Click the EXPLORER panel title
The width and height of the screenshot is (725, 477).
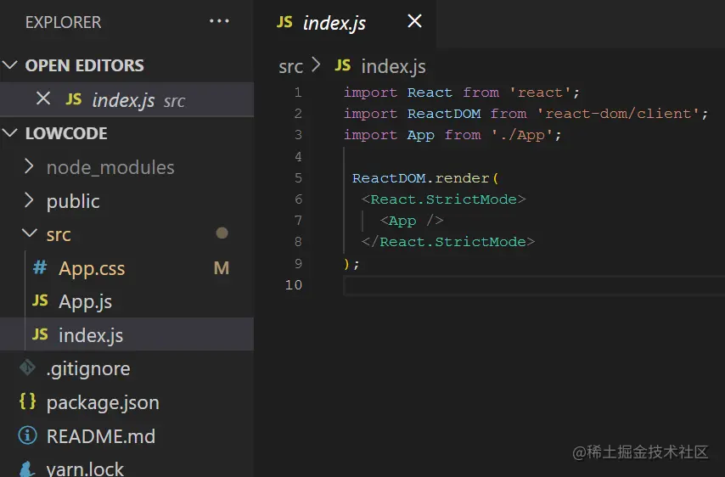click(x=63, y=22)
